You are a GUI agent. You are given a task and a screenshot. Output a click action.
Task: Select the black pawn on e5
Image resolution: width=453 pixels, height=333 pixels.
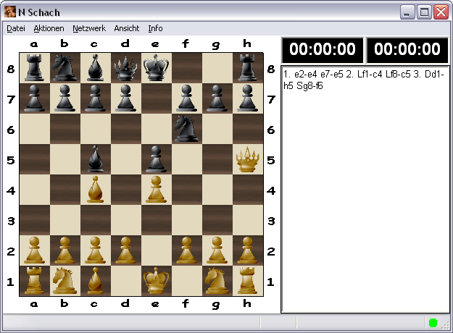[156, 159]
